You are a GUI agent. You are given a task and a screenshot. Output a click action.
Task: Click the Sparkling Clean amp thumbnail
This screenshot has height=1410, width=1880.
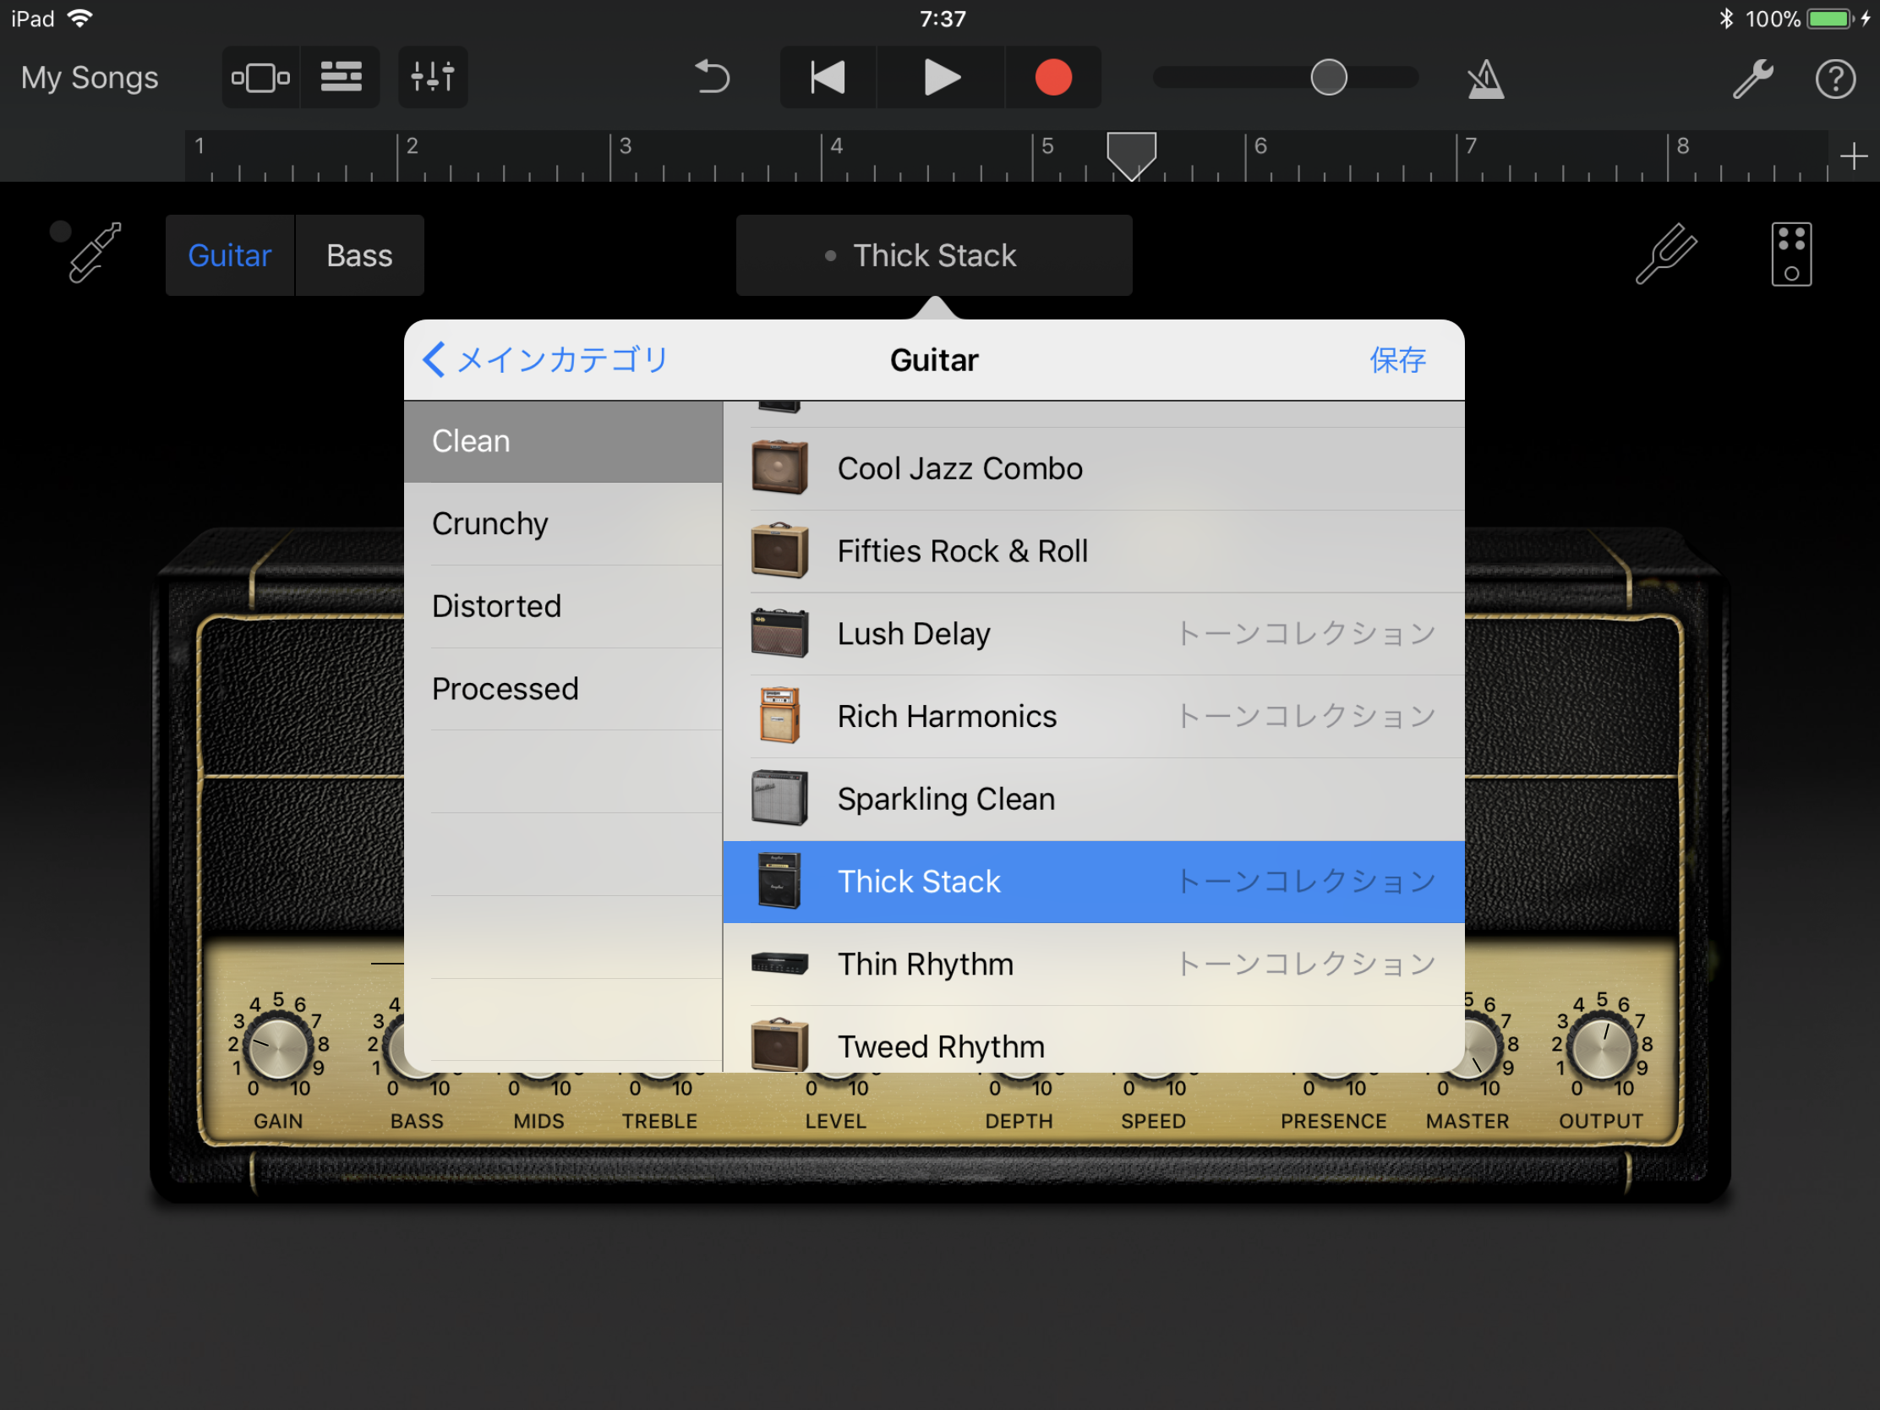[779, 797]
